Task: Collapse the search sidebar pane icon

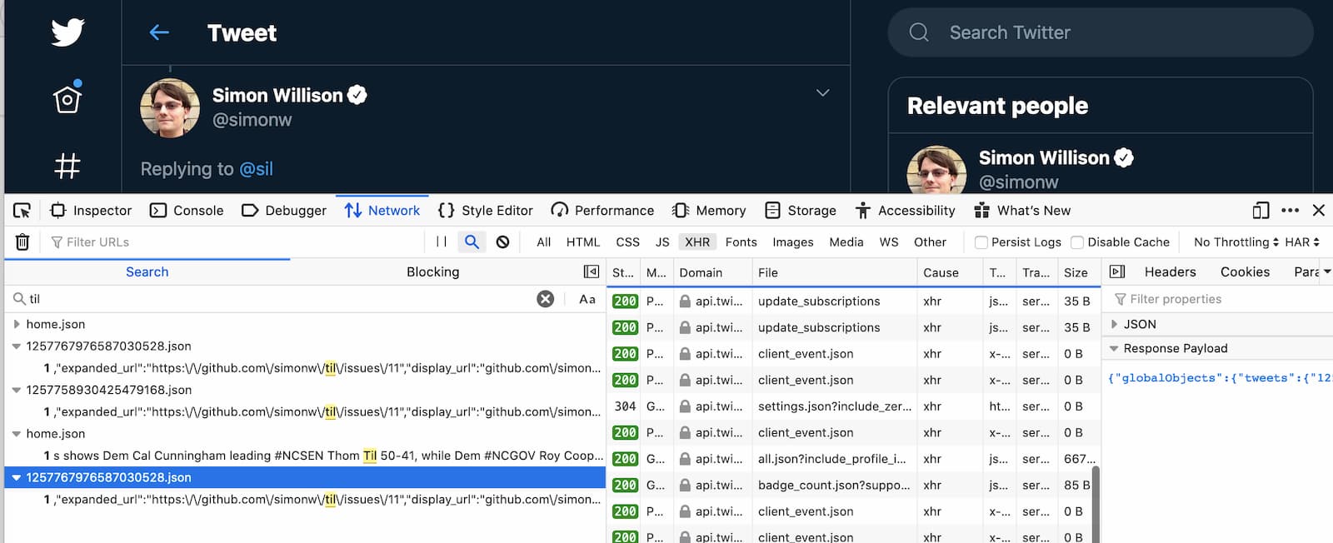Action: point(592,271)
